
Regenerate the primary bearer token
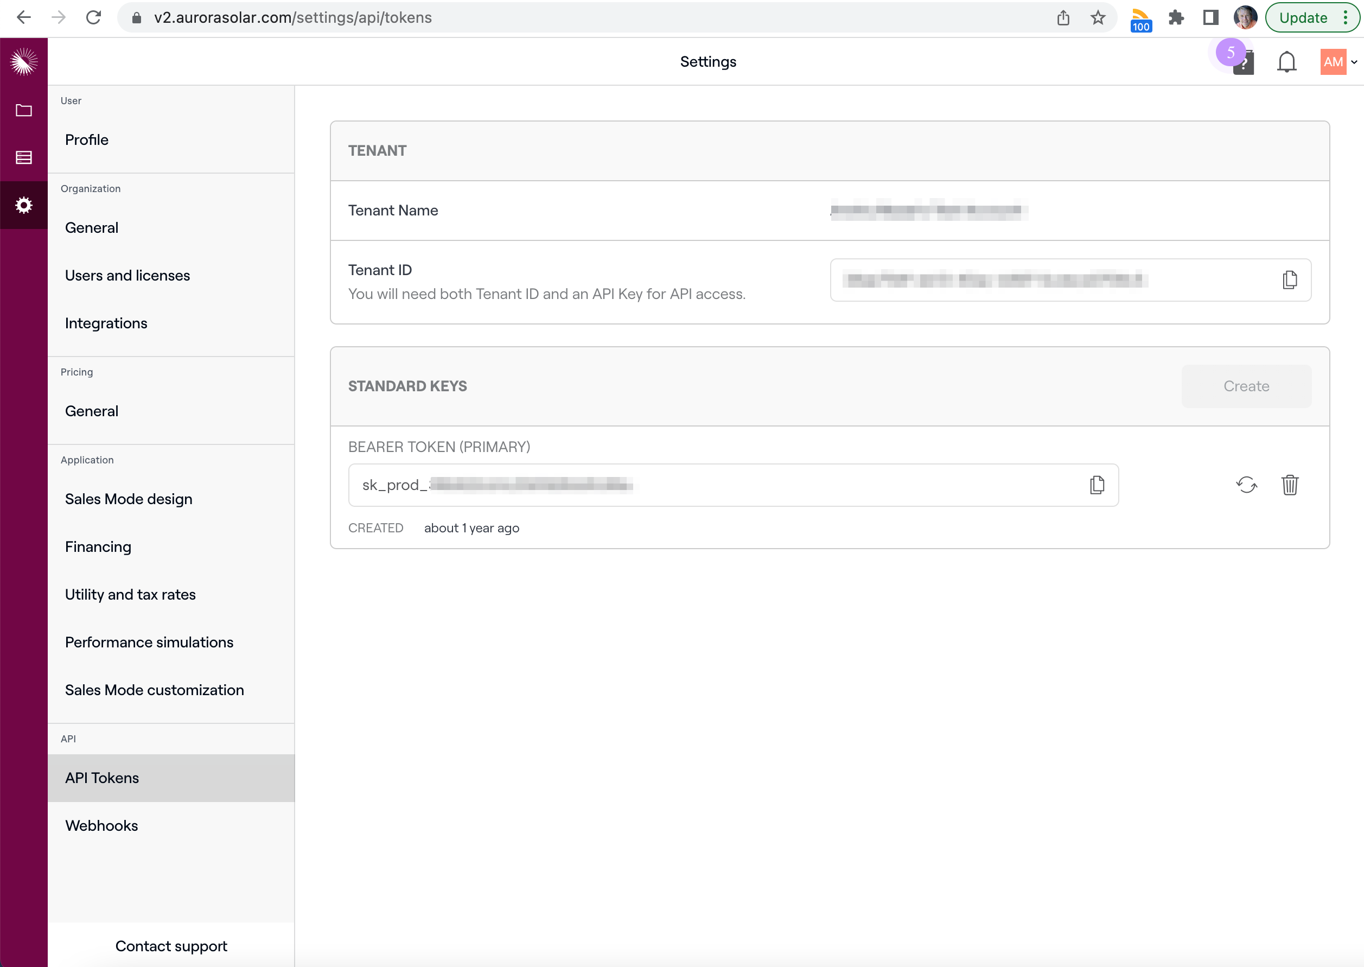pos(1246,485)
